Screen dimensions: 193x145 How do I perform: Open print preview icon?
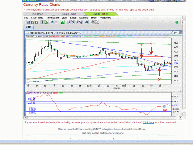pos(97,22)
